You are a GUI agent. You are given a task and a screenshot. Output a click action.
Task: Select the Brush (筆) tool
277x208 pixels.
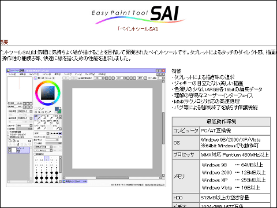[50, 117]
